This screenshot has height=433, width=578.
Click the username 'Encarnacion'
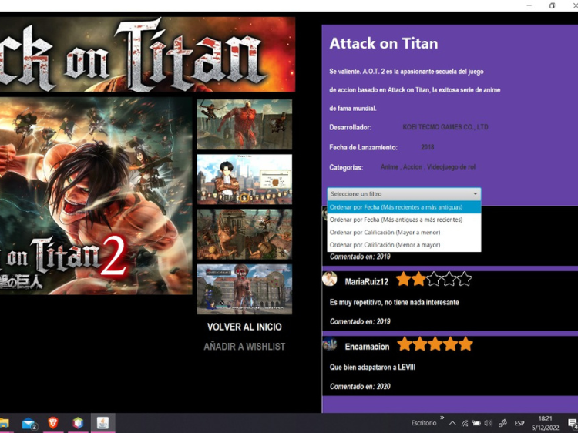click(367, 347)
